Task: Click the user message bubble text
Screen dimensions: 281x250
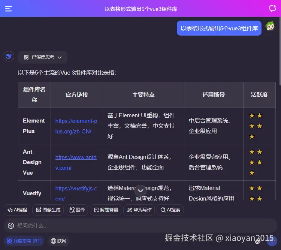Action: click(219, 28)
